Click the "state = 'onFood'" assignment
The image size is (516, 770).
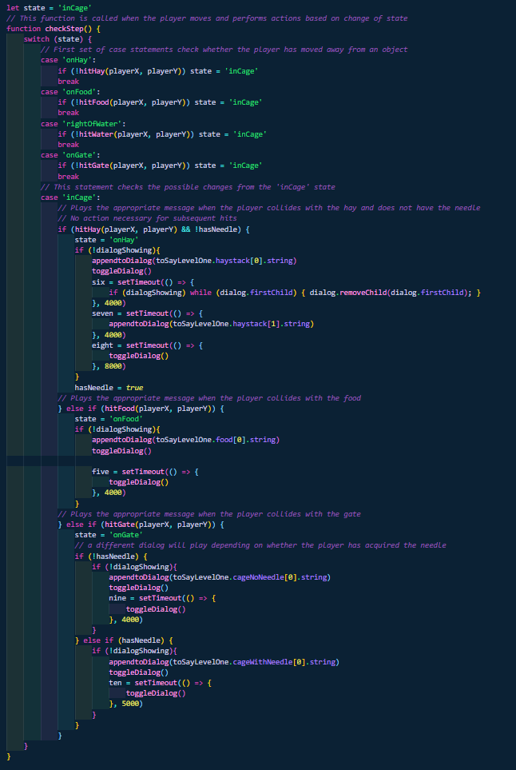[x=109, y=419]
